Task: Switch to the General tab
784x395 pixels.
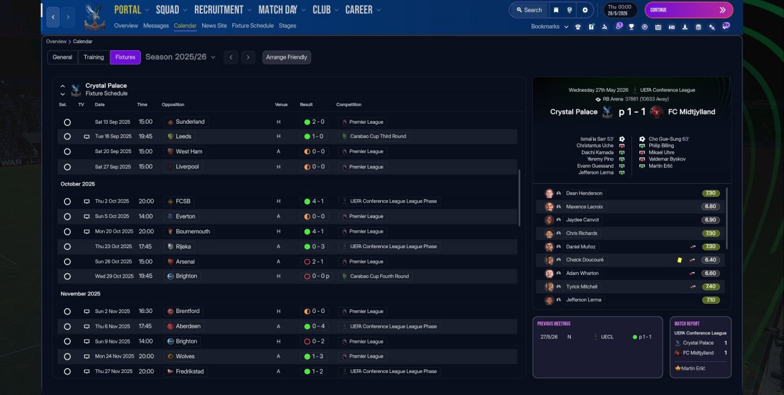Action: point(62,57)
